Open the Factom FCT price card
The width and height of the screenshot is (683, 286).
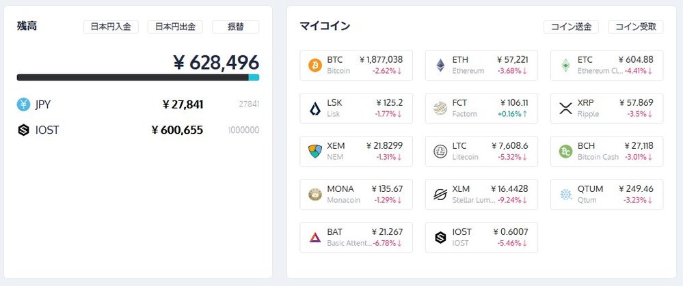(x=481, y=108)
